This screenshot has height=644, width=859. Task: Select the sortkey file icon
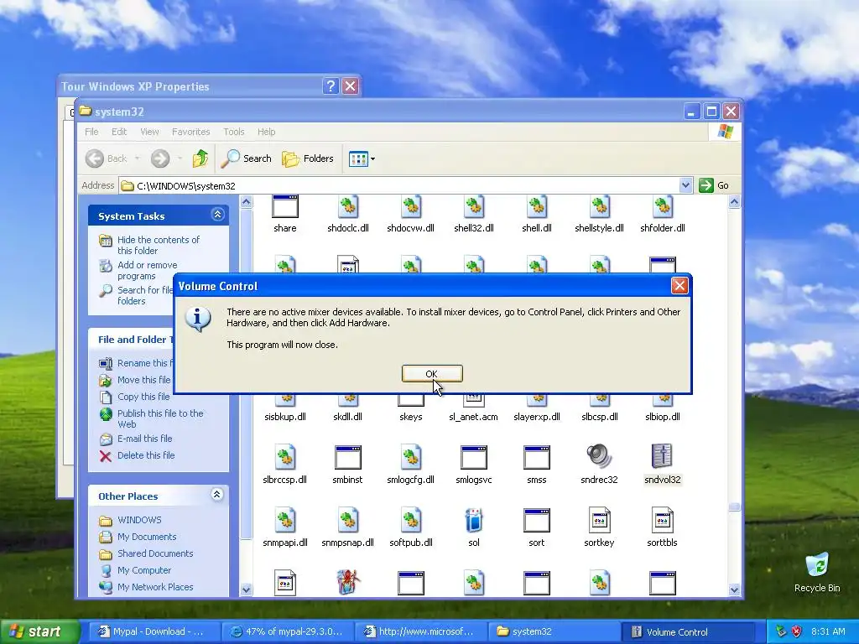[x=599, y=520]
